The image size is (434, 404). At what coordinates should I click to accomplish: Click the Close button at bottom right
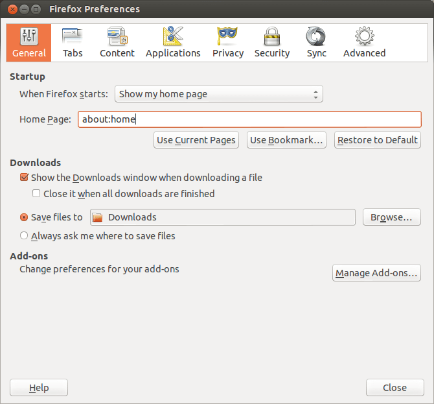point(395,388)
